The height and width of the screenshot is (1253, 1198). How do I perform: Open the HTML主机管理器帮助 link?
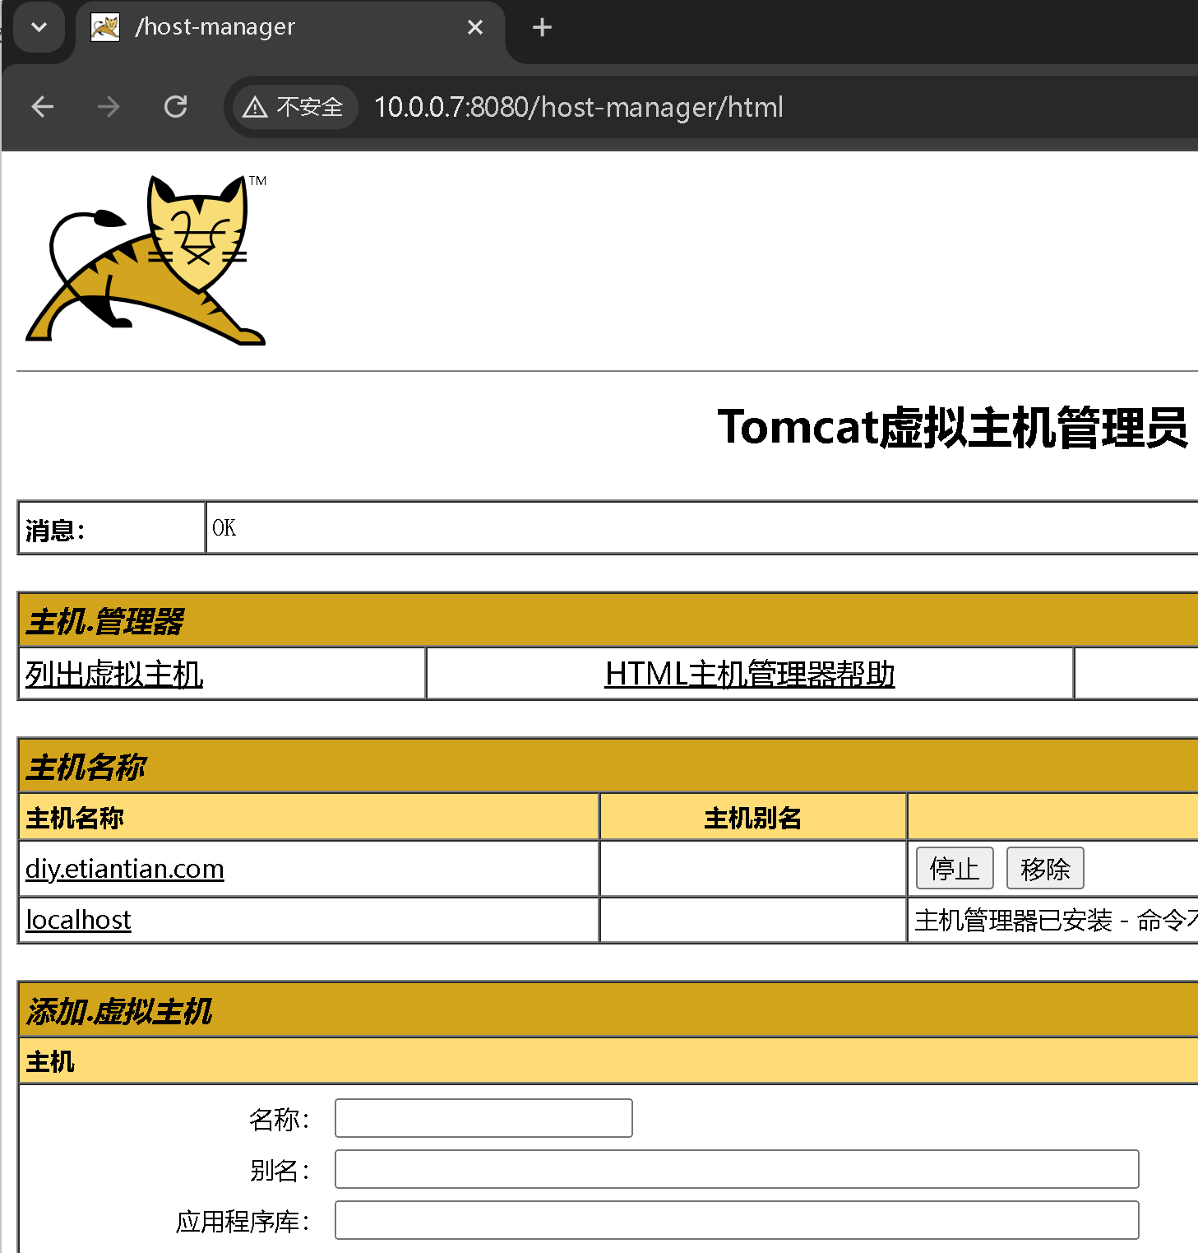pos(749,674)
